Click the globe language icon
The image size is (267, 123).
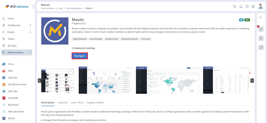(x=253, y=7)
